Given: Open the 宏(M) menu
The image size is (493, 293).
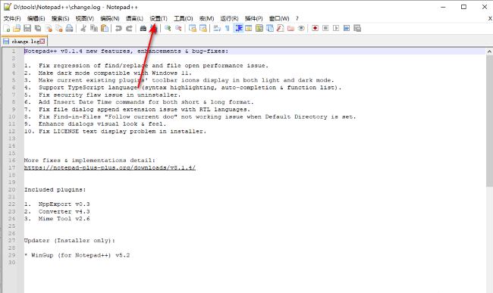Looking at the screenshot, I should point(206,18).
